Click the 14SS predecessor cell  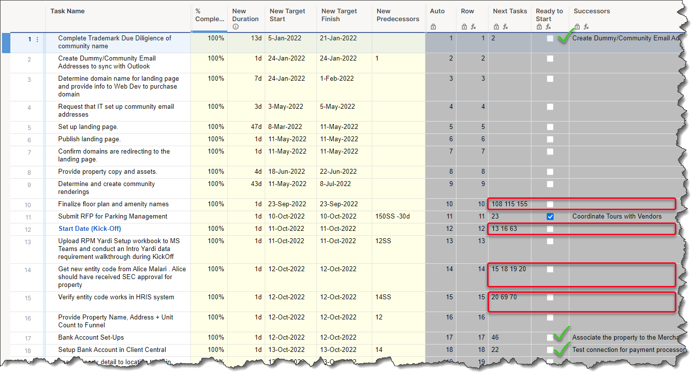[x=398, y=302]
